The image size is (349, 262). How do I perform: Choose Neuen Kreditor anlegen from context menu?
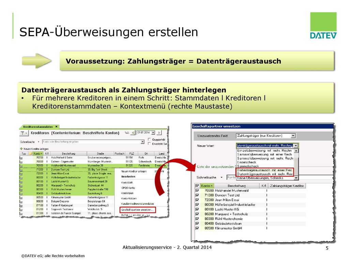point(134,171)
